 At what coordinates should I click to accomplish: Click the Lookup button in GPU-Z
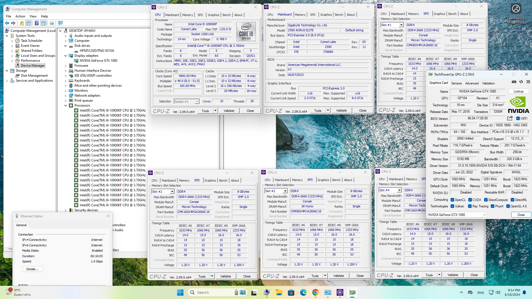pyautogui.click(x=518, y=91)
